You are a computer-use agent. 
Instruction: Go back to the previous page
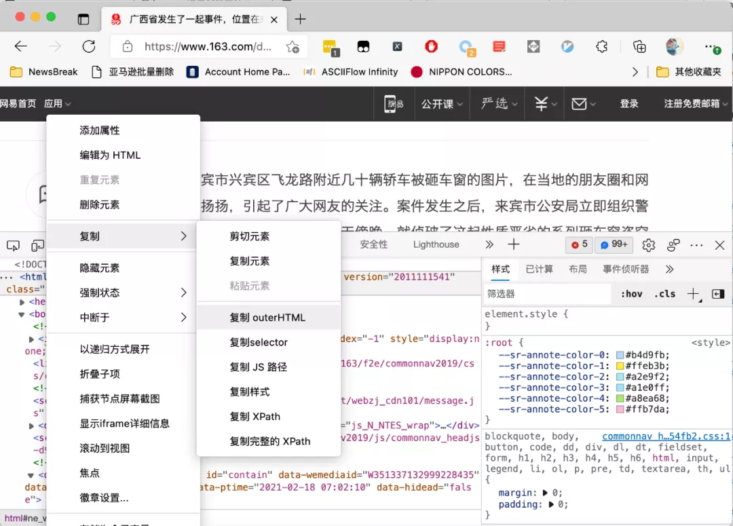[x=21, y=46]
